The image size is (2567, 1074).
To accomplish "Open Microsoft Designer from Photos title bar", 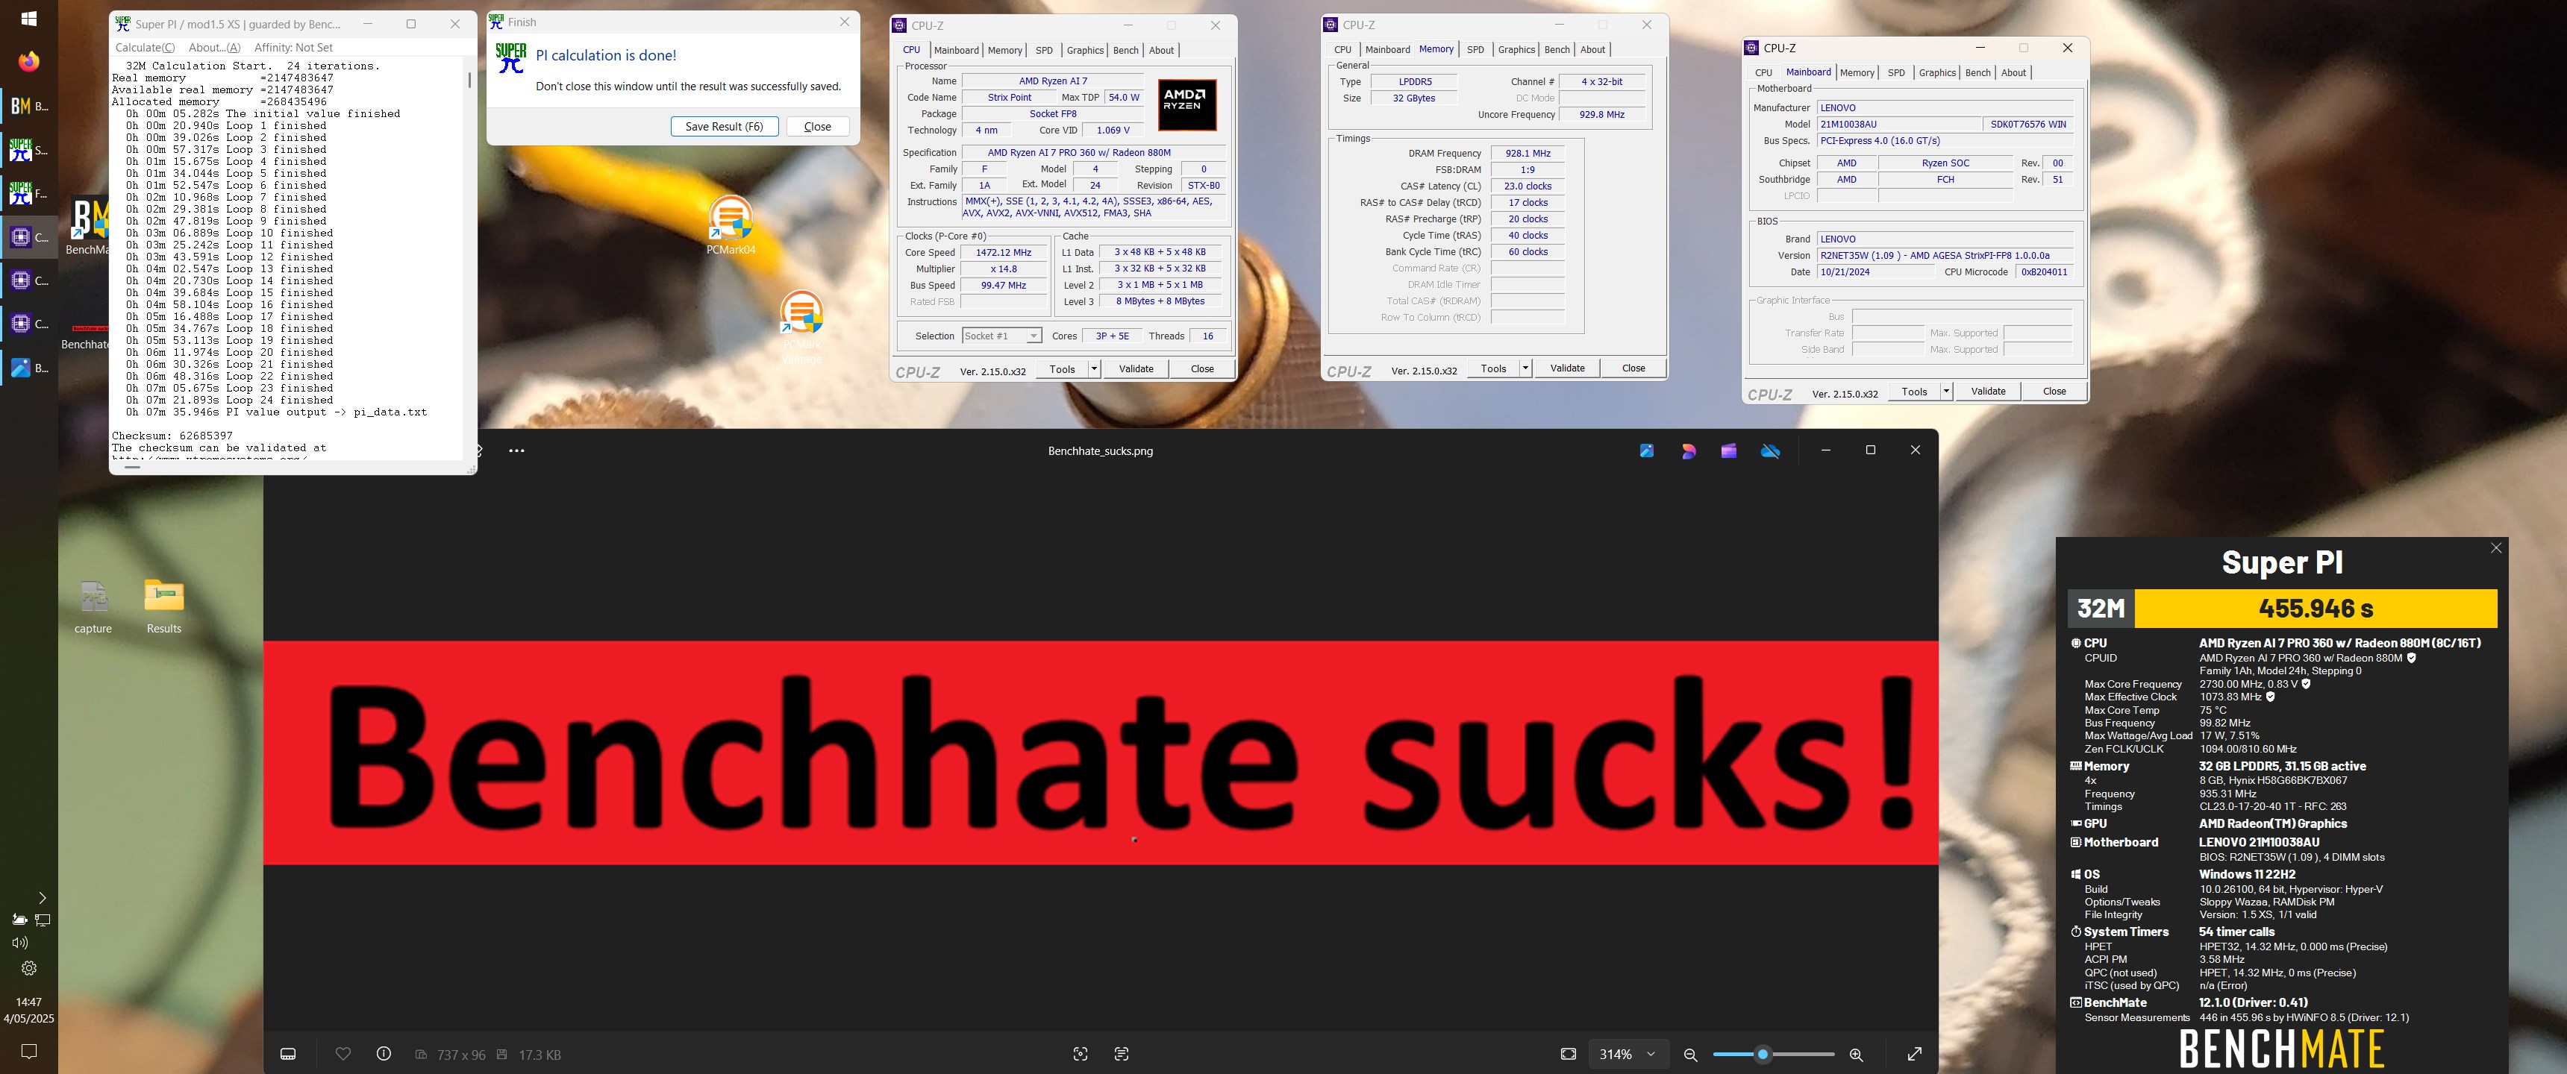I will pyautogui.click(x=1688, y=450).
